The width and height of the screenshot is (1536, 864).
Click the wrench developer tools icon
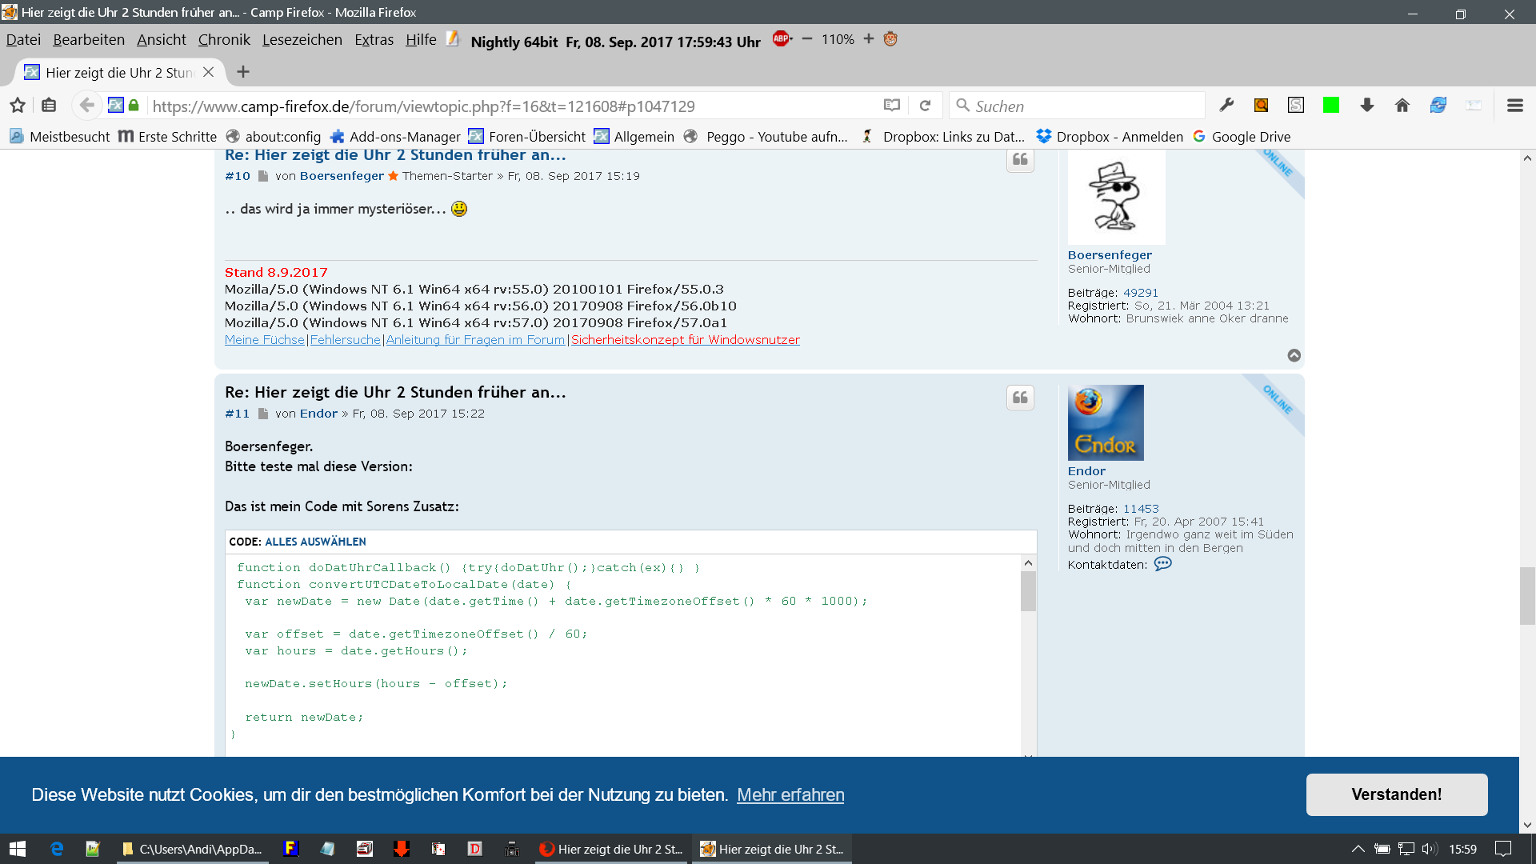pyautogui.click(x=1226, y=106)
